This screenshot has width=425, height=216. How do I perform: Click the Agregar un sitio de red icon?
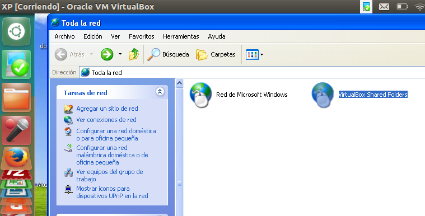click(68, 109)
